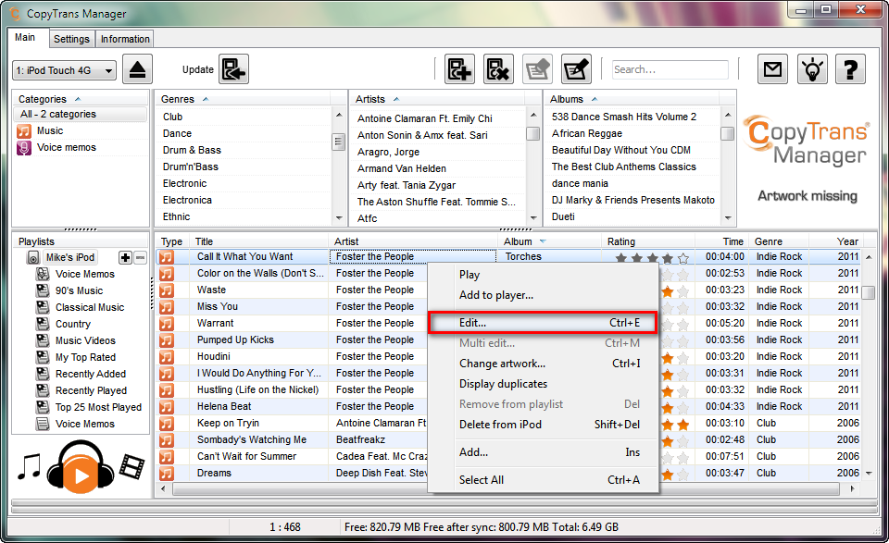The image size is (889, 543).
Task: Set rating stars for Call It What You Want
Action: click(x=652, y=258)
